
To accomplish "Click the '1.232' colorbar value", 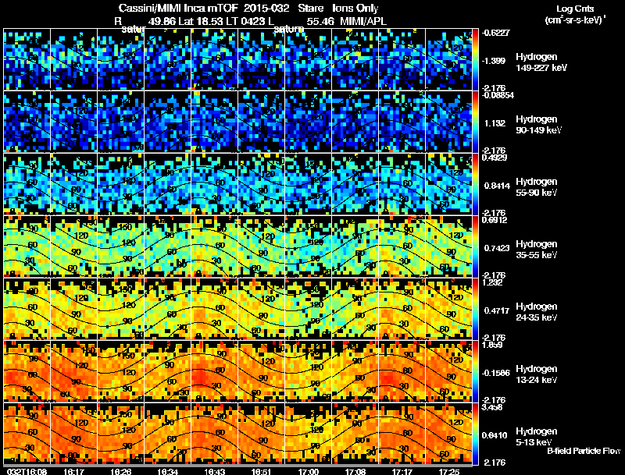I will 492,282.
